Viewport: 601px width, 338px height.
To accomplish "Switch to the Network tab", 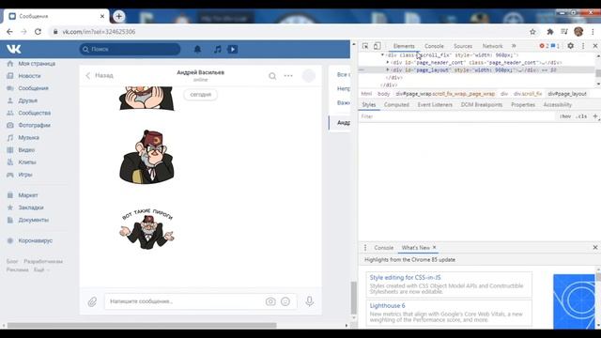I will click(x=492, y=46).
